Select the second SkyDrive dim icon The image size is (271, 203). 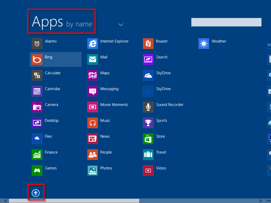tap(148, 91)
